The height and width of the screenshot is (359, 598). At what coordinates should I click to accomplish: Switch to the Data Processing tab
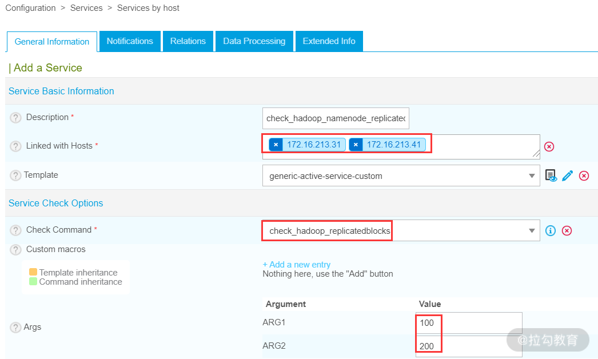[x=254, y=41]
